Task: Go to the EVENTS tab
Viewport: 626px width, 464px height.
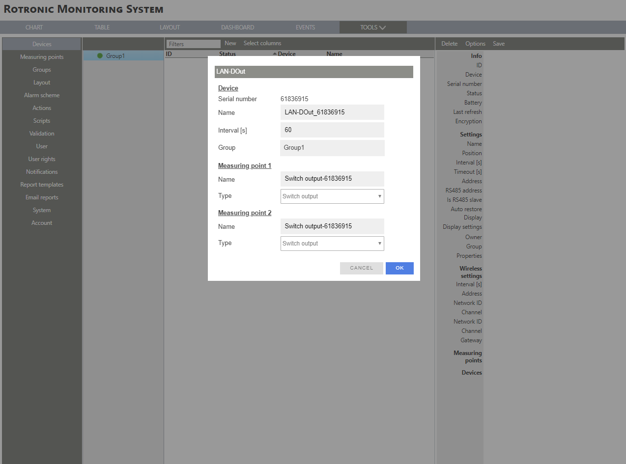Action: [x=306, y=27]
